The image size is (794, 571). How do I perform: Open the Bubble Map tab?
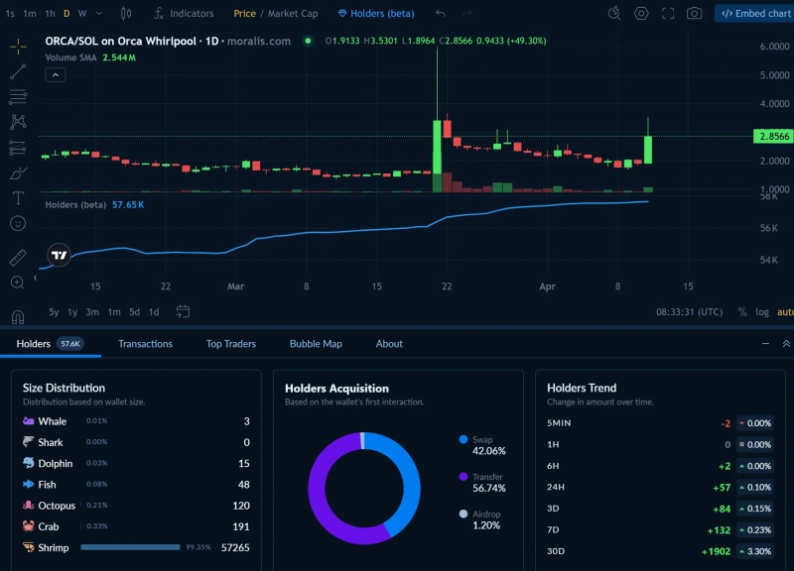[316, 344]
